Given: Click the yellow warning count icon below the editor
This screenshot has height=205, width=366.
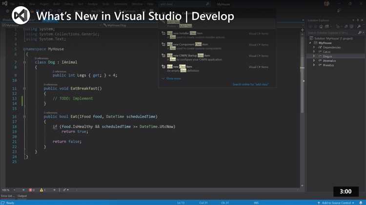Looking at the screenshot, I should [42, 190].
